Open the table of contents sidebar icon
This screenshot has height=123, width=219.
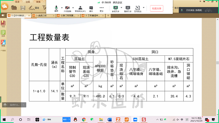[3, 33]
